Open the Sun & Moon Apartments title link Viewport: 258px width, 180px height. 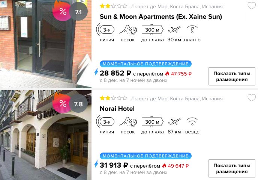tap(161, 17)
